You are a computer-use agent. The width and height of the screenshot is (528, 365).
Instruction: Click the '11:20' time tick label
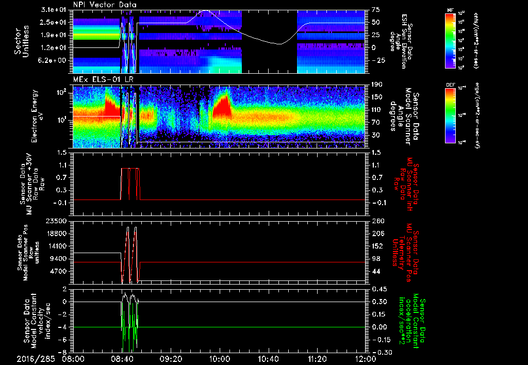pos(317,359)
